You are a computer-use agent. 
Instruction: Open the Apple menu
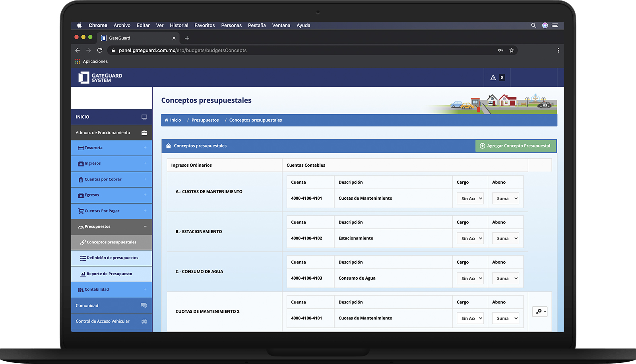point(79,25)
